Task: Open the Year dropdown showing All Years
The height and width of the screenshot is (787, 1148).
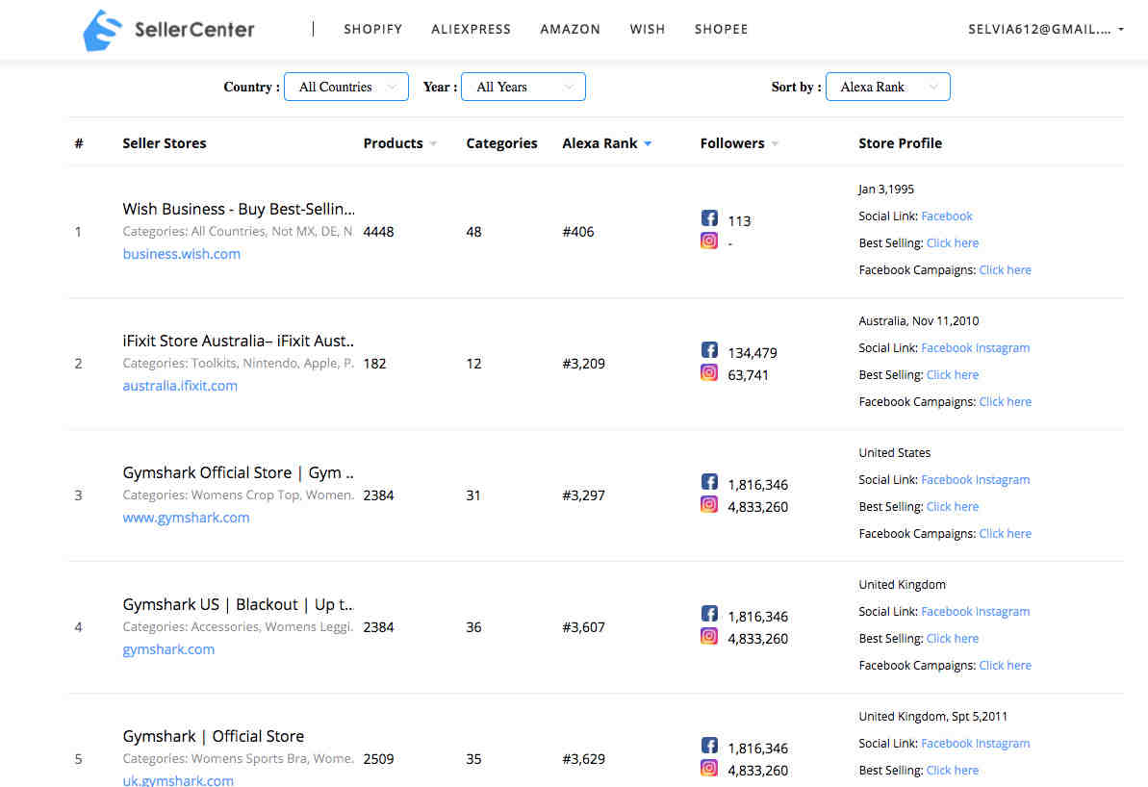Action: pyautogui.click(x=523, y=88)
